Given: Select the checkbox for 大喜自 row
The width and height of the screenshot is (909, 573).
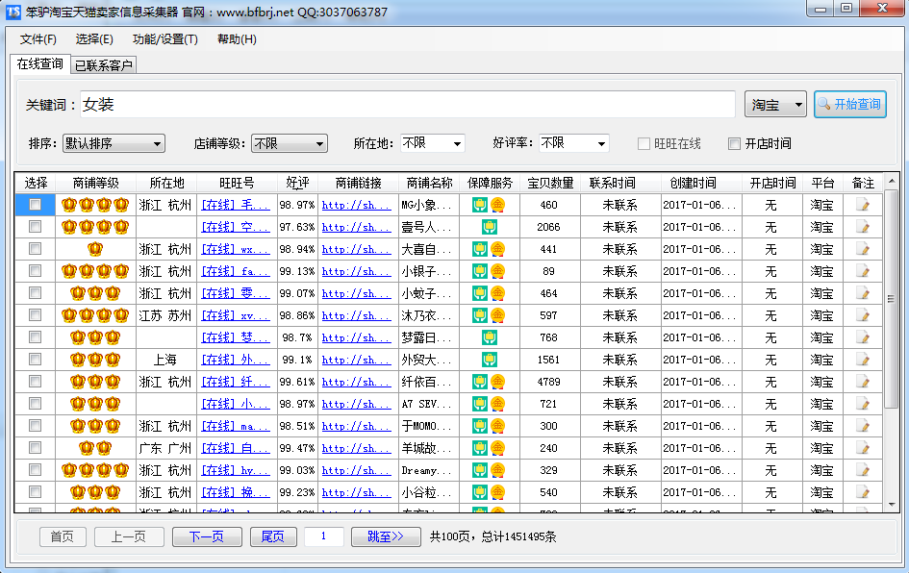Looking at the screenshot, I should (x=35, y=249).
